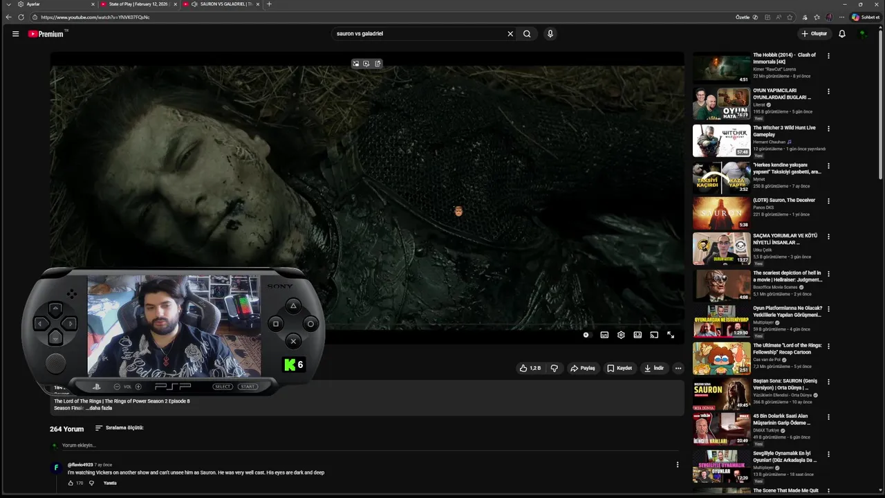Save the video with Kaydet
The height and width of the screenshot is (498, 885).
(619, 368)
